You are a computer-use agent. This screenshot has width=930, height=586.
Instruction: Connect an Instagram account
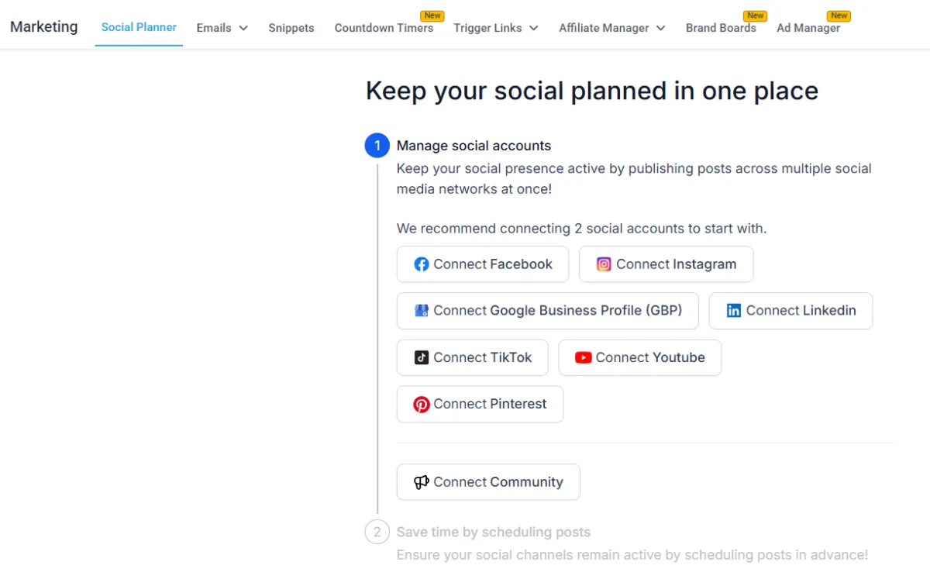(666, 264)
